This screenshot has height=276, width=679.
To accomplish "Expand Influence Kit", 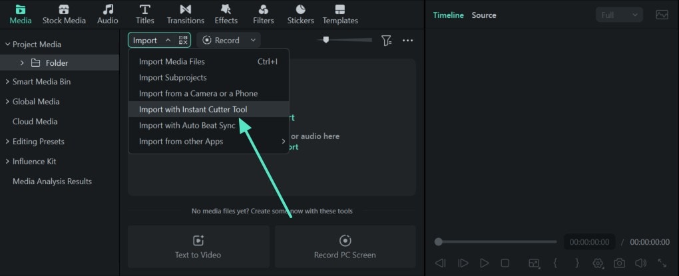I will point(7,162).
